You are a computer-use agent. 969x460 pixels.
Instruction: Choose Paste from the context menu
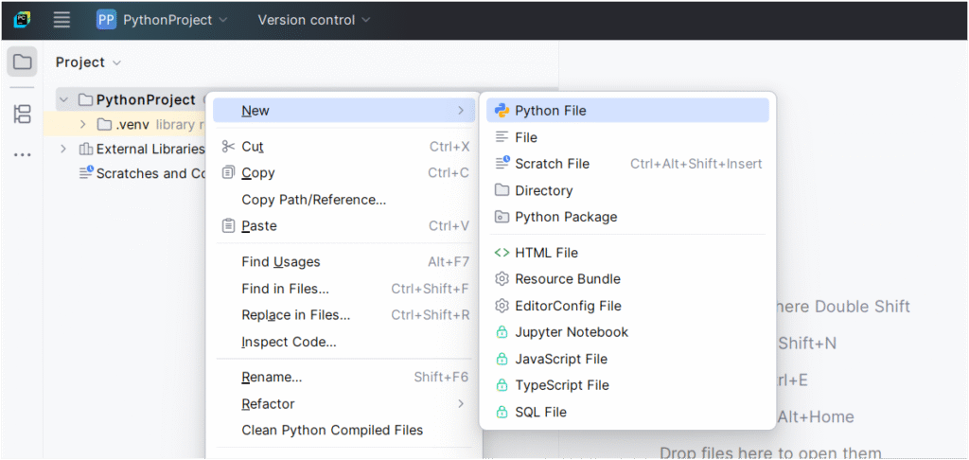(344, 225)
